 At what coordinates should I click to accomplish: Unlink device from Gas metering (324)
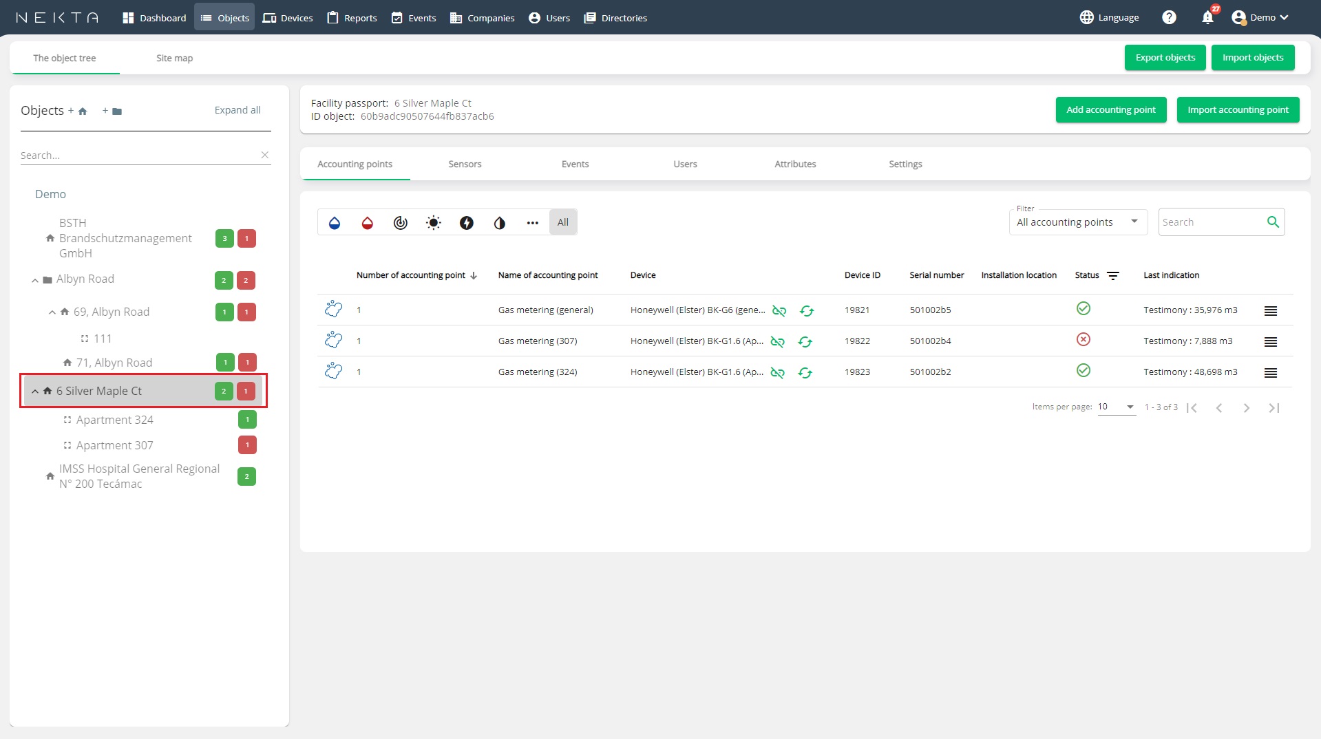click(778, 372)
